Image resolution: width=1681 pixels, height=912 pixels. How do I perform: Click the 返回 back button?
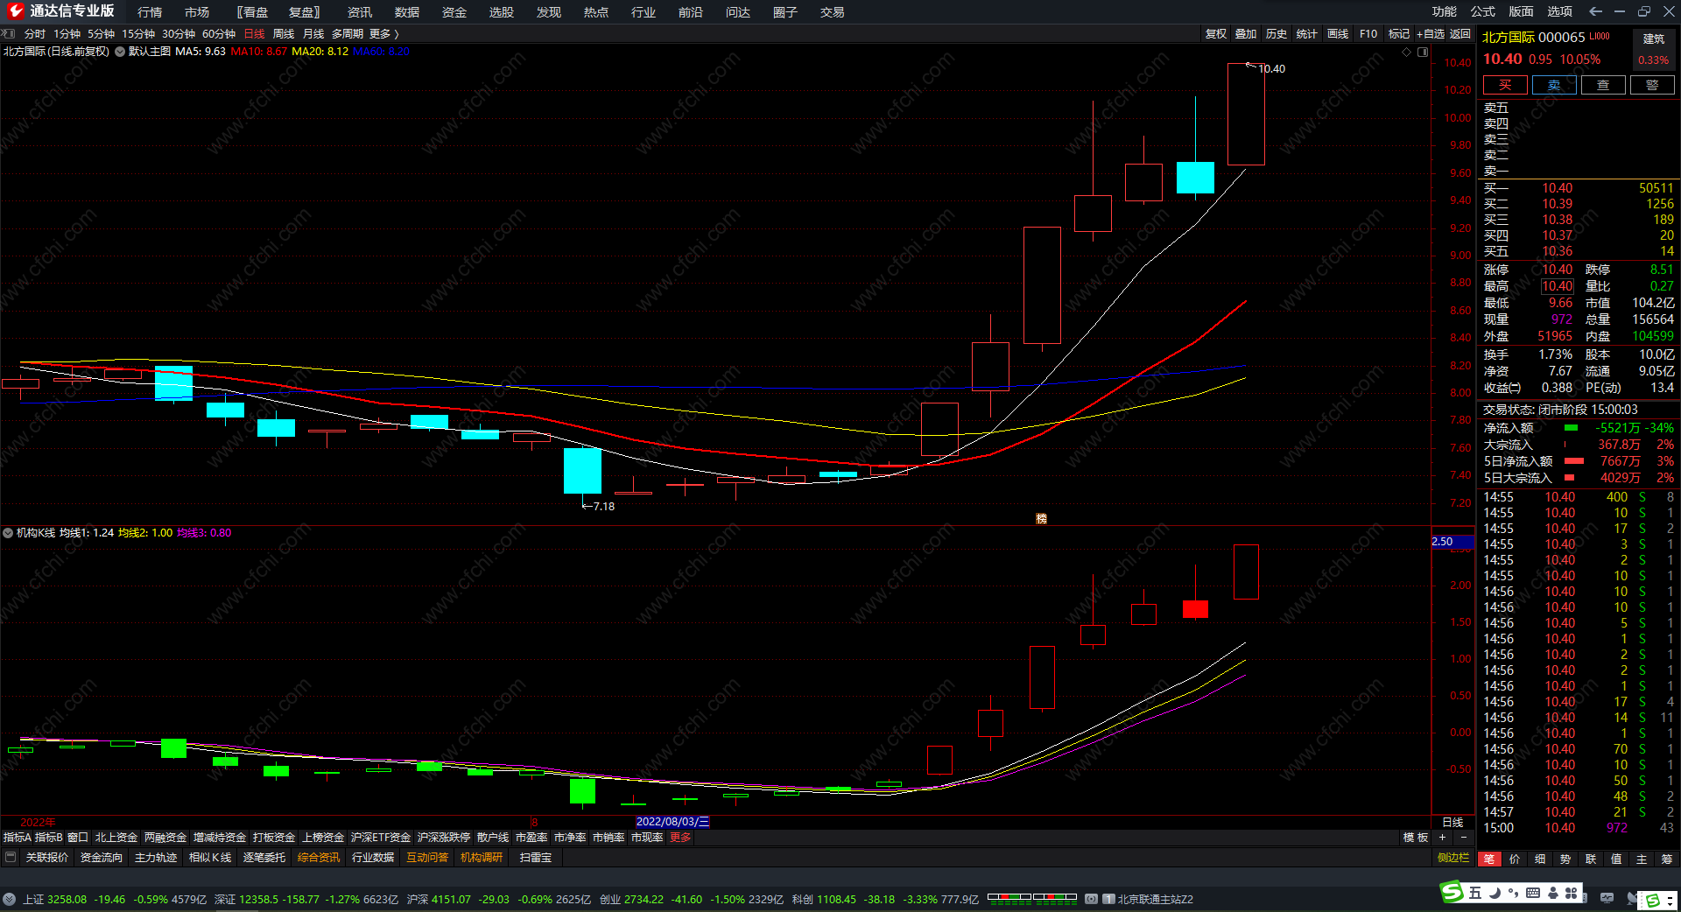tap(1460, 33)
